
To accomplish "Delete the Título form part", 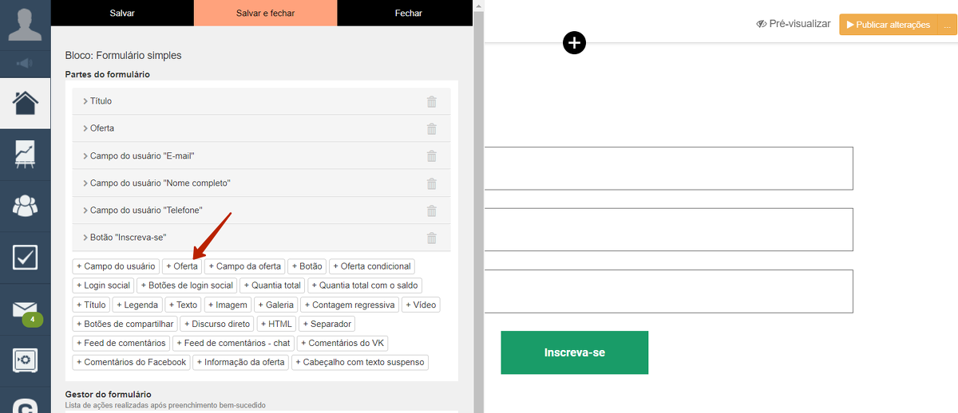I will 432,101.
